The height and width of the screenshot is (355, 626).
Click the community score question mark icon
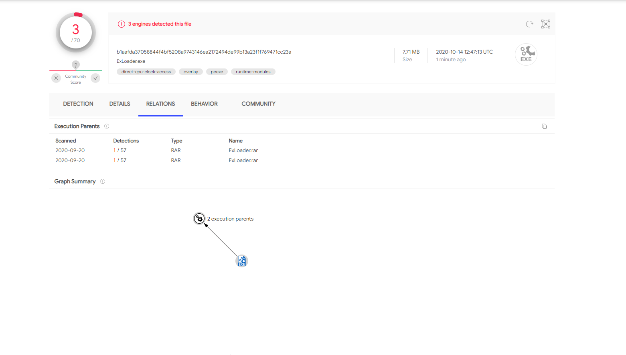[x=75, y=65]
